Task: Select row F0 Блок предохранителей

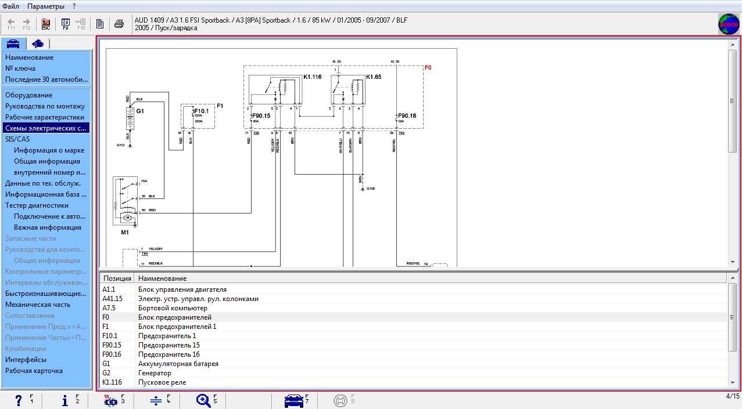Action: click(x=414, y=317)
